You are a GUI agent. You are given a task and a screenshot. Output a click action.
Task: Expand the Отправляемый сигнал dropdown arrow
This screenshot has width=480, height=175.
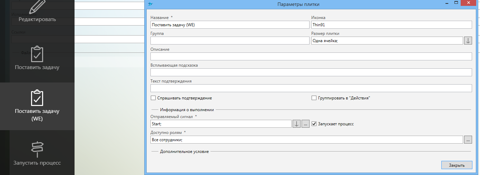tap(296, 124)
